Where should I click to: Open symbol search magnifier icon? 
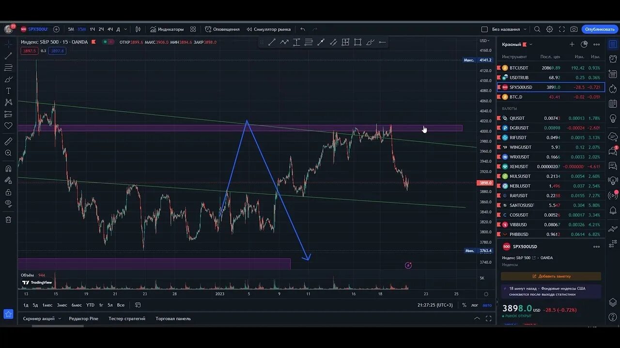(537, 29)
